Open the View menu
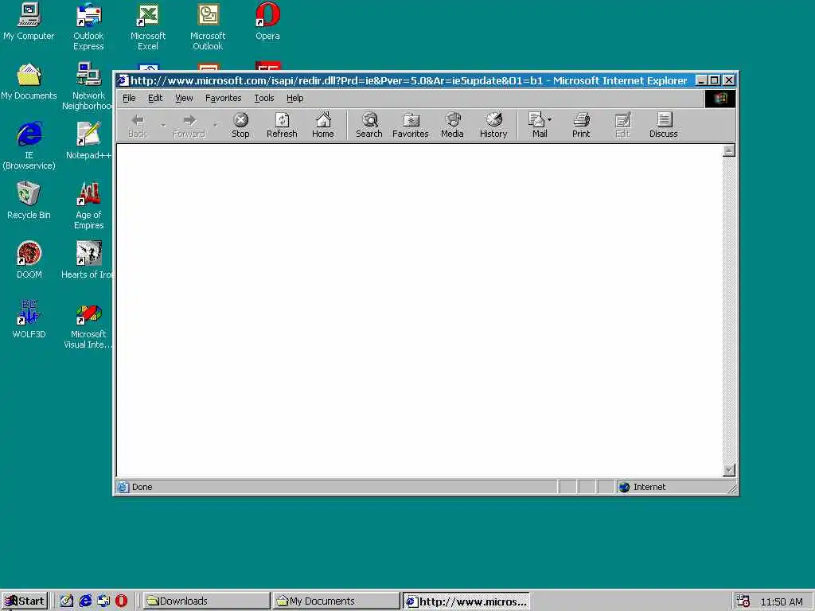 pyautogui.click(x=184, y=98)
